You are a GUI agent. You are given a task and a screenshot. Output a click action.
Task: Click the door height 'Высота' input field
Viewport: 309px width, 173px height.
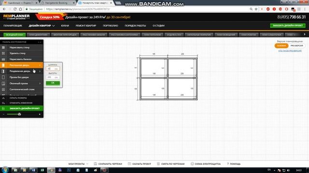53,77
